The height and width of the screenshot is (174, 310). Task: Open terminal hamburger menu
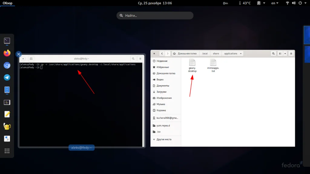(x=140, y=59)
